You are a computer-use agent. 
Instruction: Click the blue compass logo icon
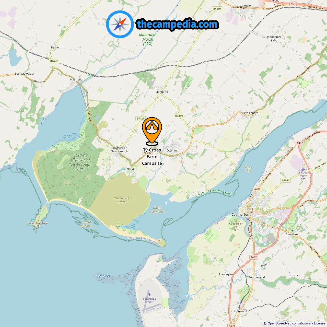click(120, 24)
